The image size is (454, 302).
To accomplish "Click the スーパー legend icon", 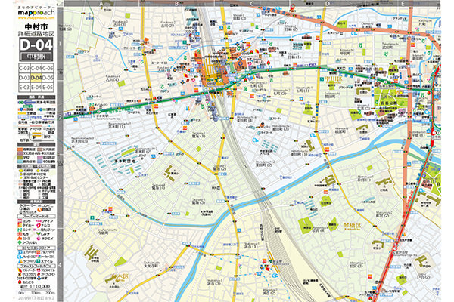I will 21,206.
